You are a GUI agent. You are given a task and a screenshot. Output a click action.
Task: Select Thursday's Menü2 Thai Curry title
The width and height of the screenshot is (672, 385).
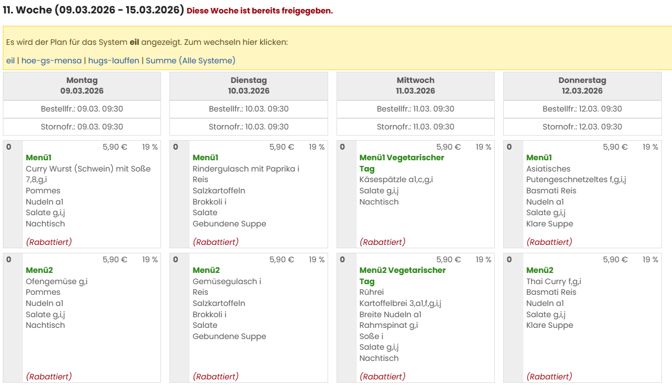(540, 270)
